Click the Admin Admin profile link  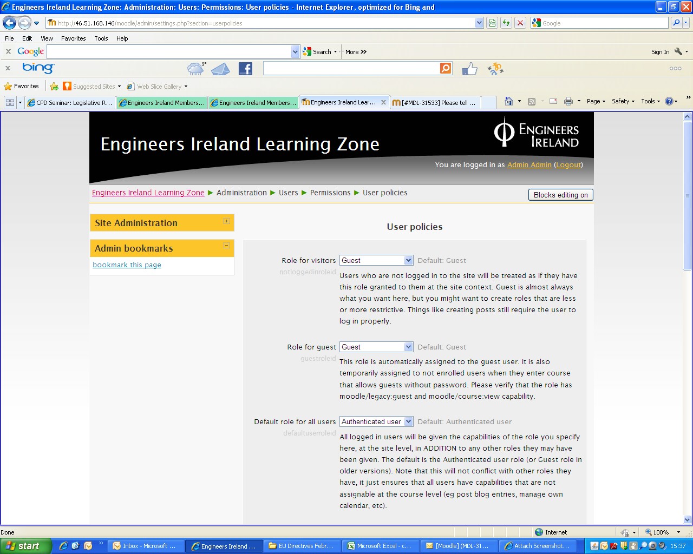pyautogui.click(x=529, y=165)
